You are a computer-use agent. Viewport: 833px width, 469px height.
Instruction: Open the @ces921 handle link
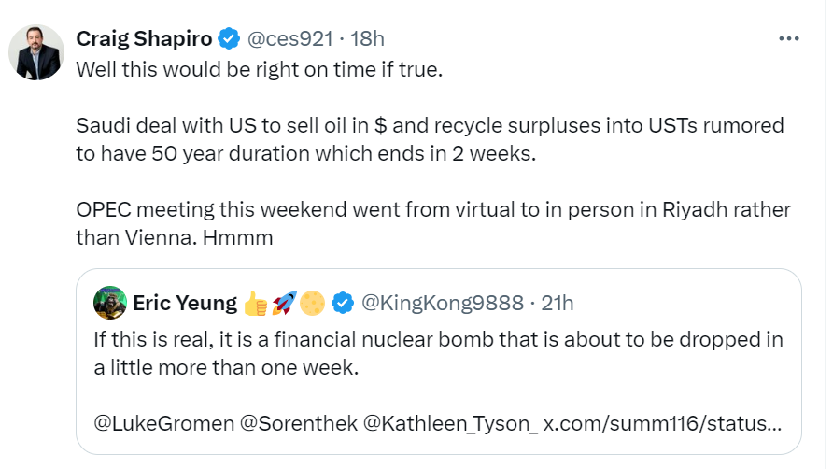click(287, 38)
